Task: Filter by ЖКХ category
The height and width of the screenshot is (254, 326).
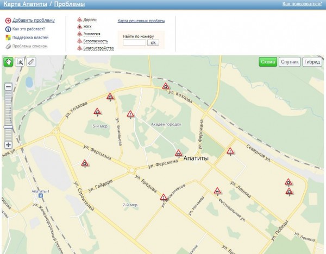Action: coord(87,27)
